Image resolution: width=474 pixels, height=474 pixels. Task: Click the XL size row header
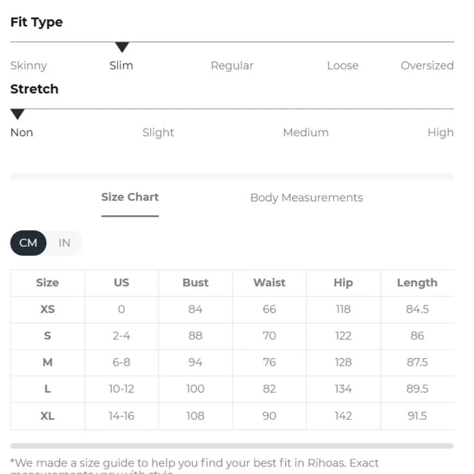(47, 416)
